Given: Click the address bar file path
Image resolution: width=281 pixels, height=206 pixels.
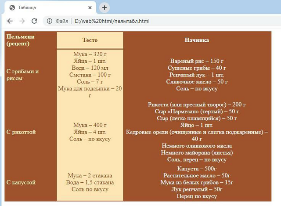Looking at the screenshot, I should coord(112,21).
